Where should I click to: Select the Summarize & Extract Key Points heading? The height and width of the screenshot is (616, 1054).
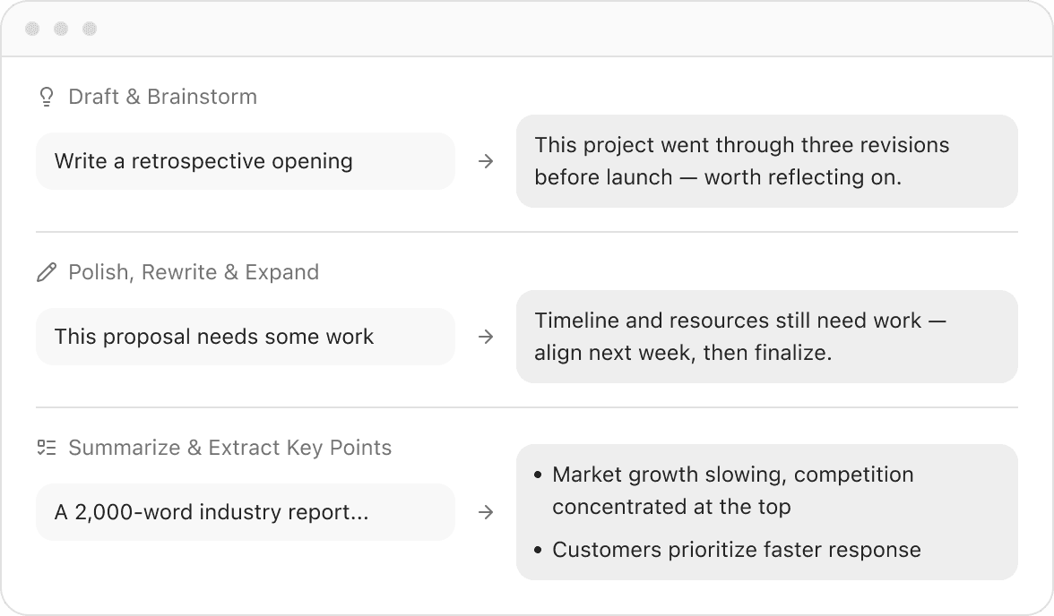pyautogui.click(x=229, y=448)
